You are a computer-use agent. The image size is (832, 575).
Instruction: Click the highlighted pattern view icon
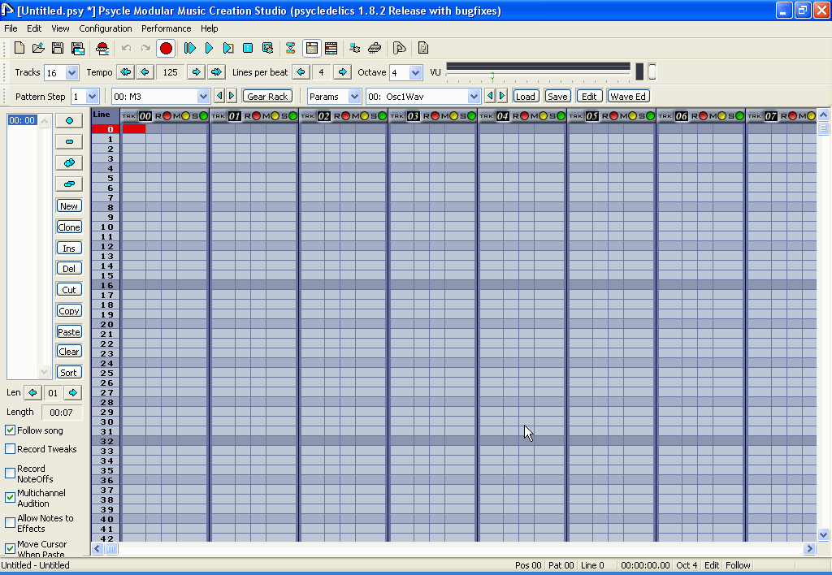312,48
